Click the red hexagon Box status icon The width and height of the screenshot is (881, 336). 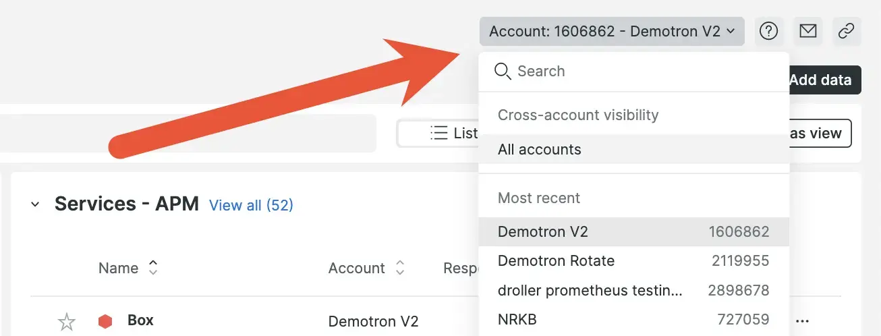point(105,321)
